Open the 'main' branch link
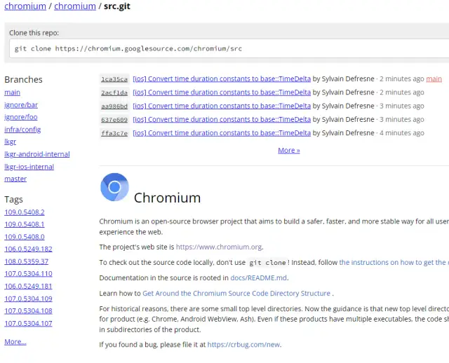 [x=13, y=93]
